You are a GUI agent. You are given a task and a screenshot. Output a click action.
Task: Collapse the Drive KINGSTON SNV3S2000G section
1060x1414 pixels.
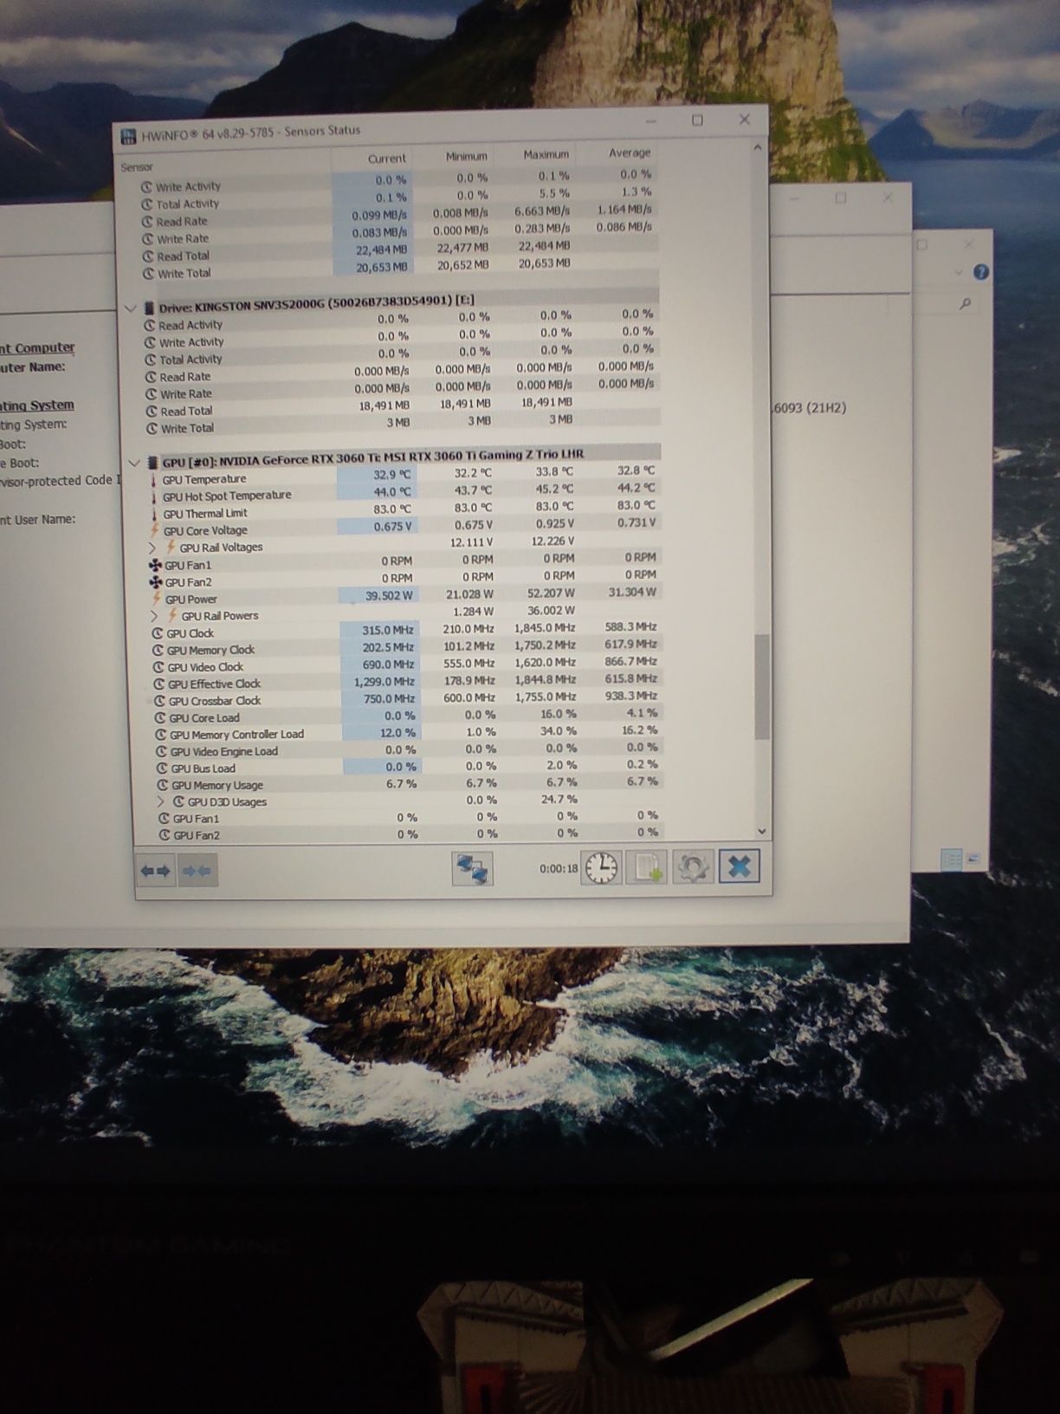pyautogui.click(x=131, y=308)
